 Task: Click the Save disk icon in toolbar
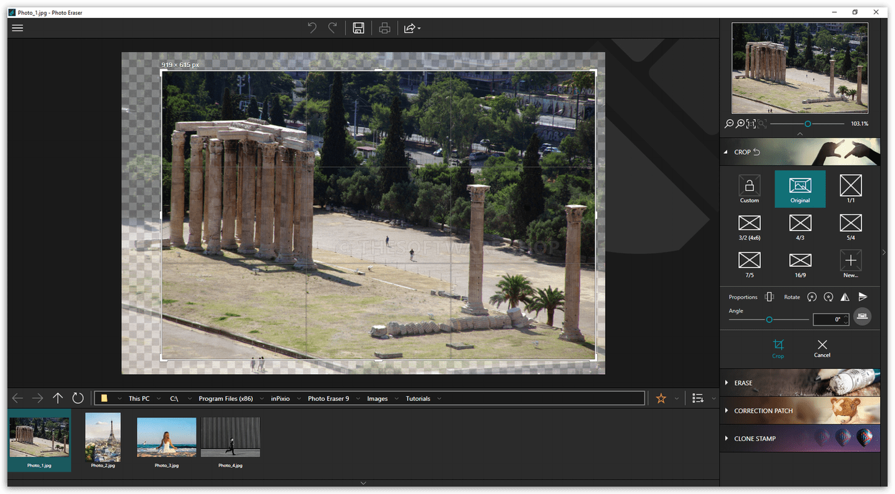(358, 28)
